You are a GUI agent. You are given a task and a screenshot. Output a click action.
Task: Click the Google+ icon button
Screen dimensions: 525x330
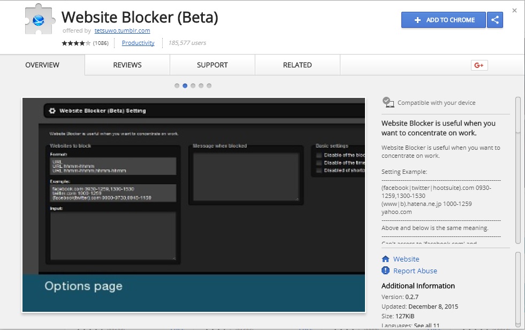click(479, 65)
